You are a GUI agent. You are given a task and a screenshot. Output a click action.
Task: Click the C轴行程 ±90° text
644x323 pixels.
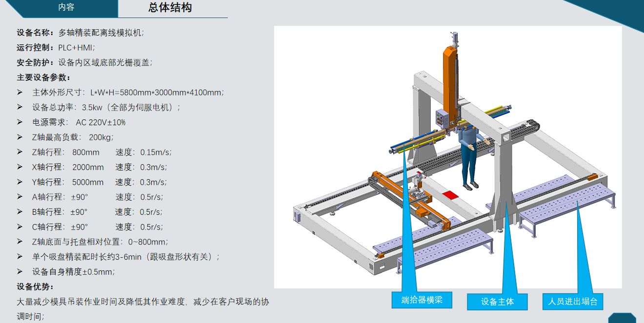[x=60, y=227]
